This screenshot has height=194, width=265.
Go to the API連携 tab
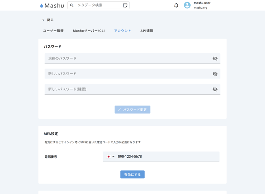pyautogui.click(x=147, y=31)
